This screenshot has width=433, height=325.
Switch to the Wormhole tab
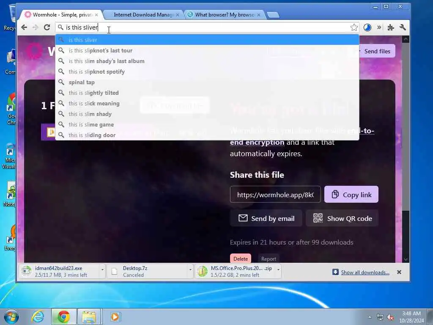(x=61, y=15)
